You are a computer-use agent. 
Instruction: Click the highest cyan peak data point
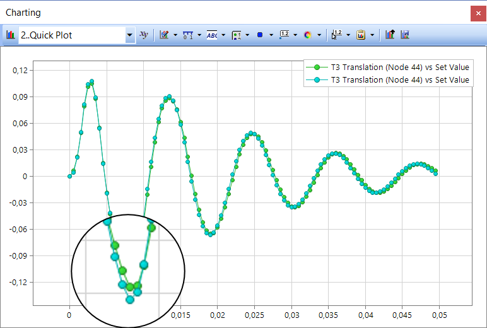pyautogui.click(x=91, y=81)
